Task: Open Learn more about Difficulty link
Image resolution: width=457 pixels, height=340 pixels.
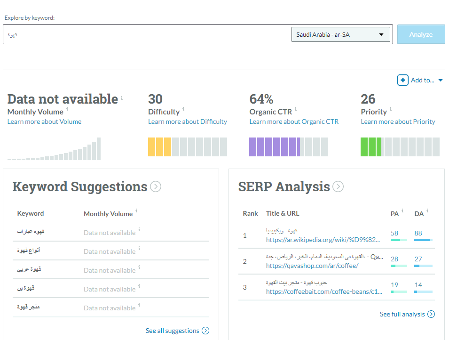Action: tap(188, 121)
